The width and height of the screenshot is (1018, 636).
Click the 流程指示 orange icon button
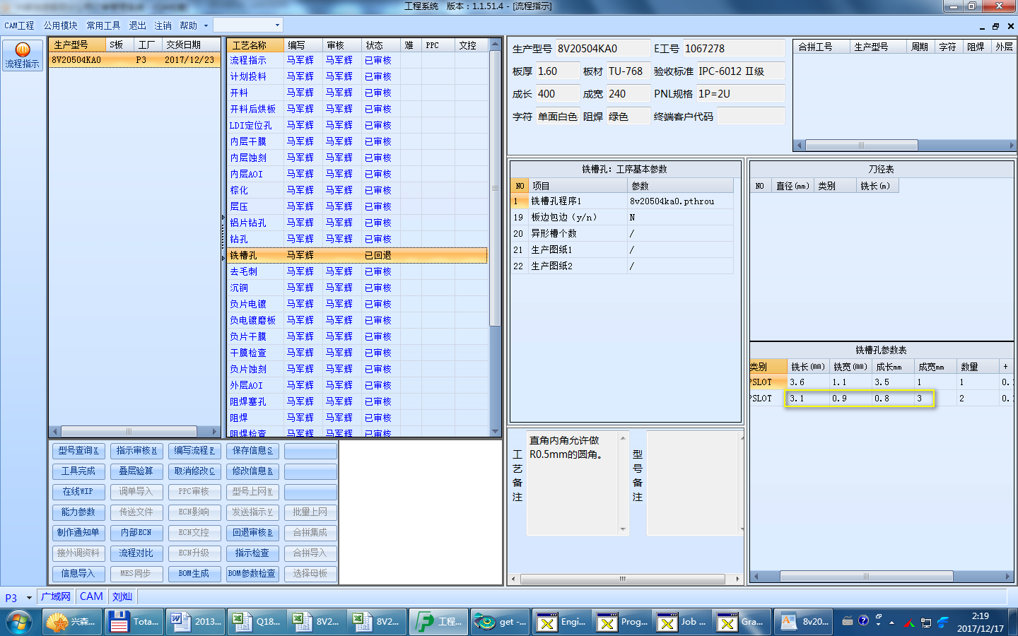(x=23, y=55)
